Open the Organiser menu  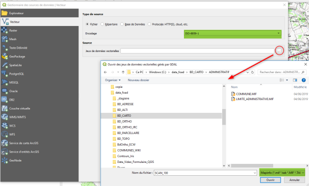point(113,80)
